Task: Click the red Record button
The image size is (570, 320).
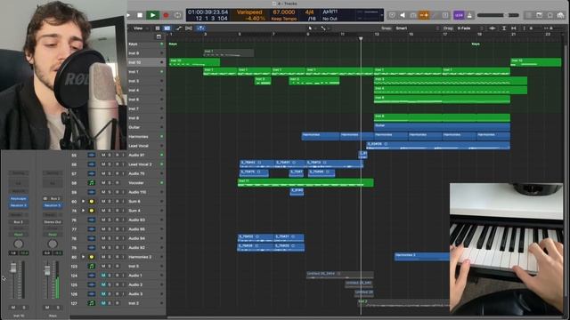Action: (x=166, y=15)
